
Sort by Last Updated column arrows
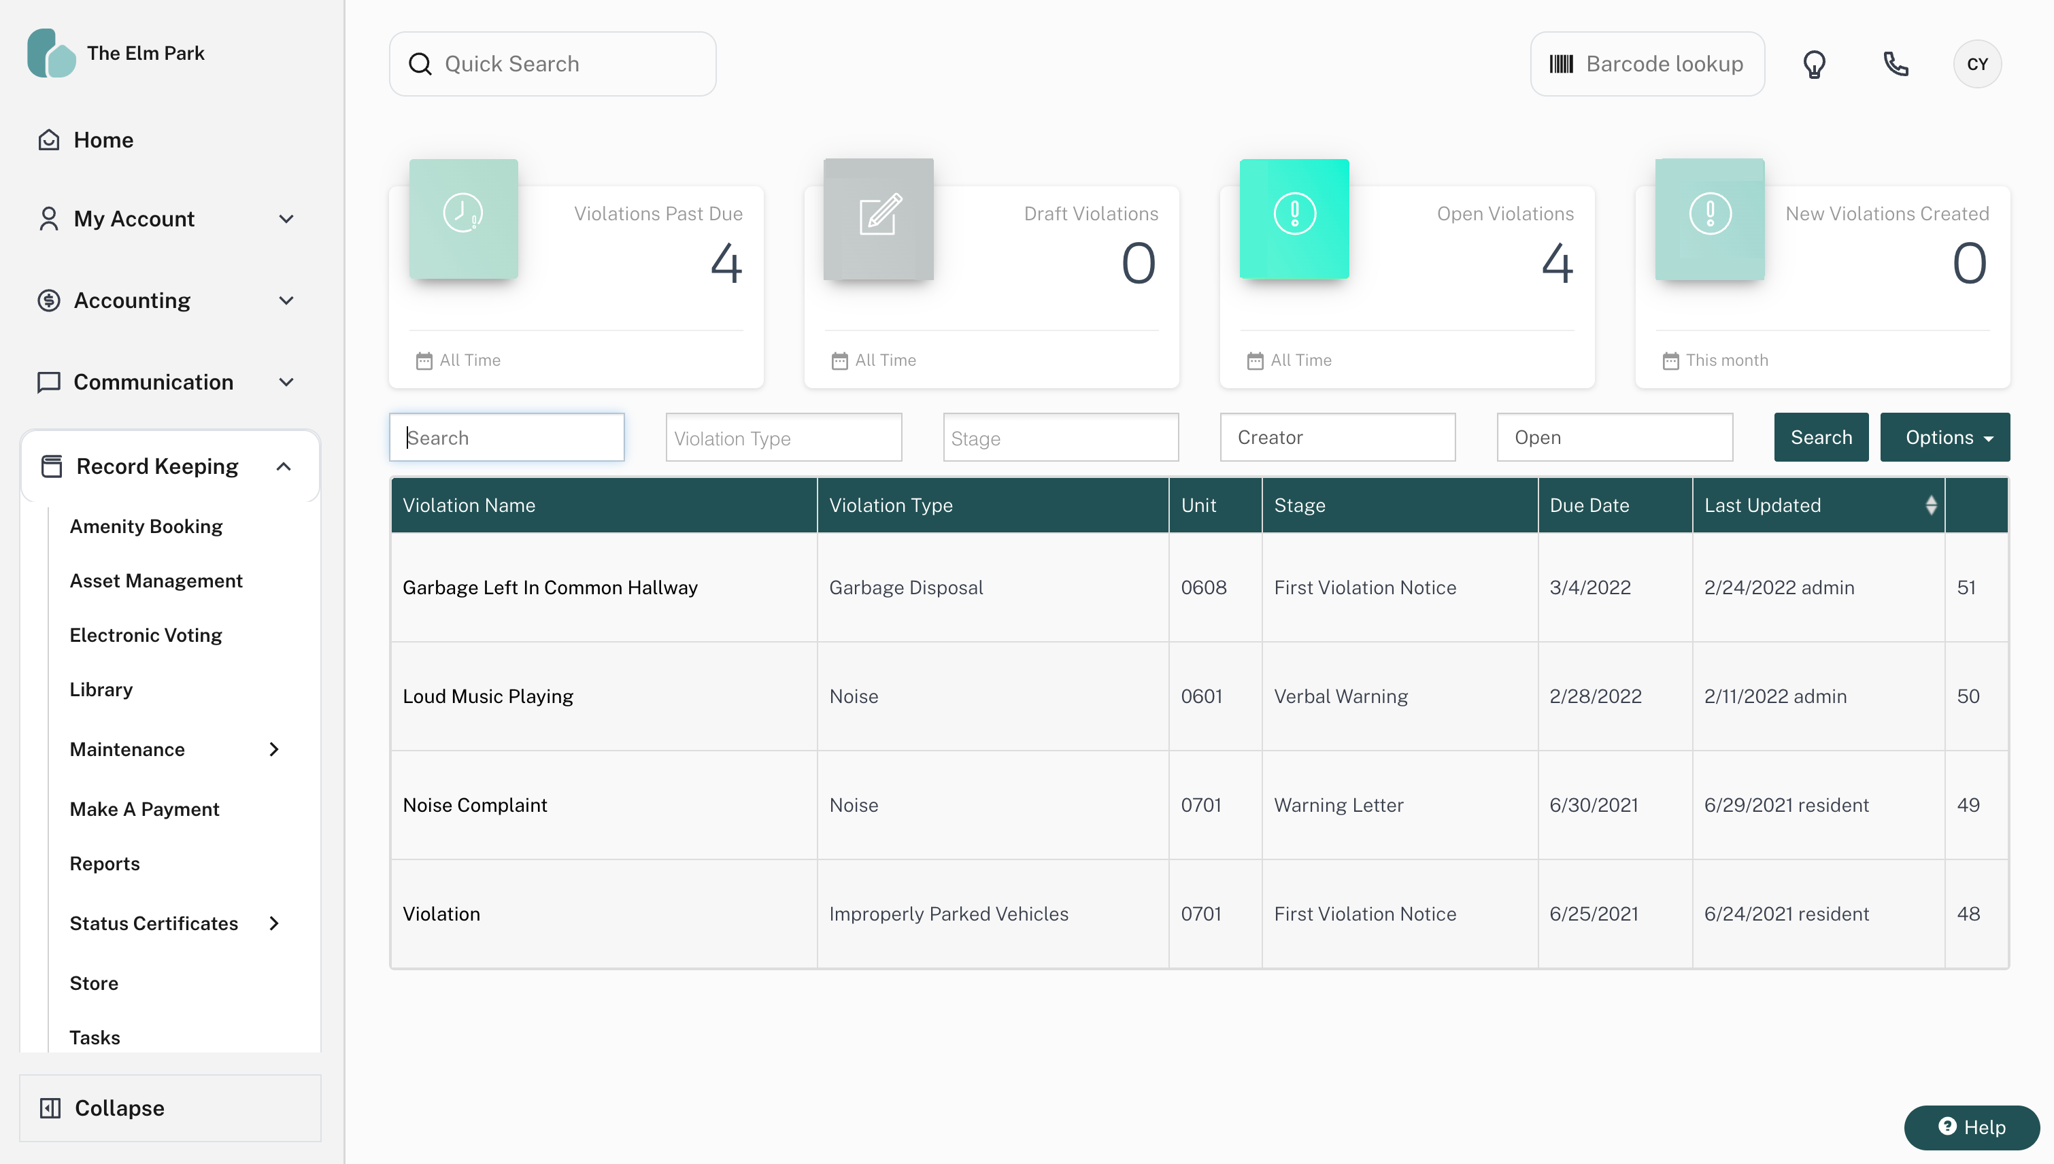(1931, 505)
